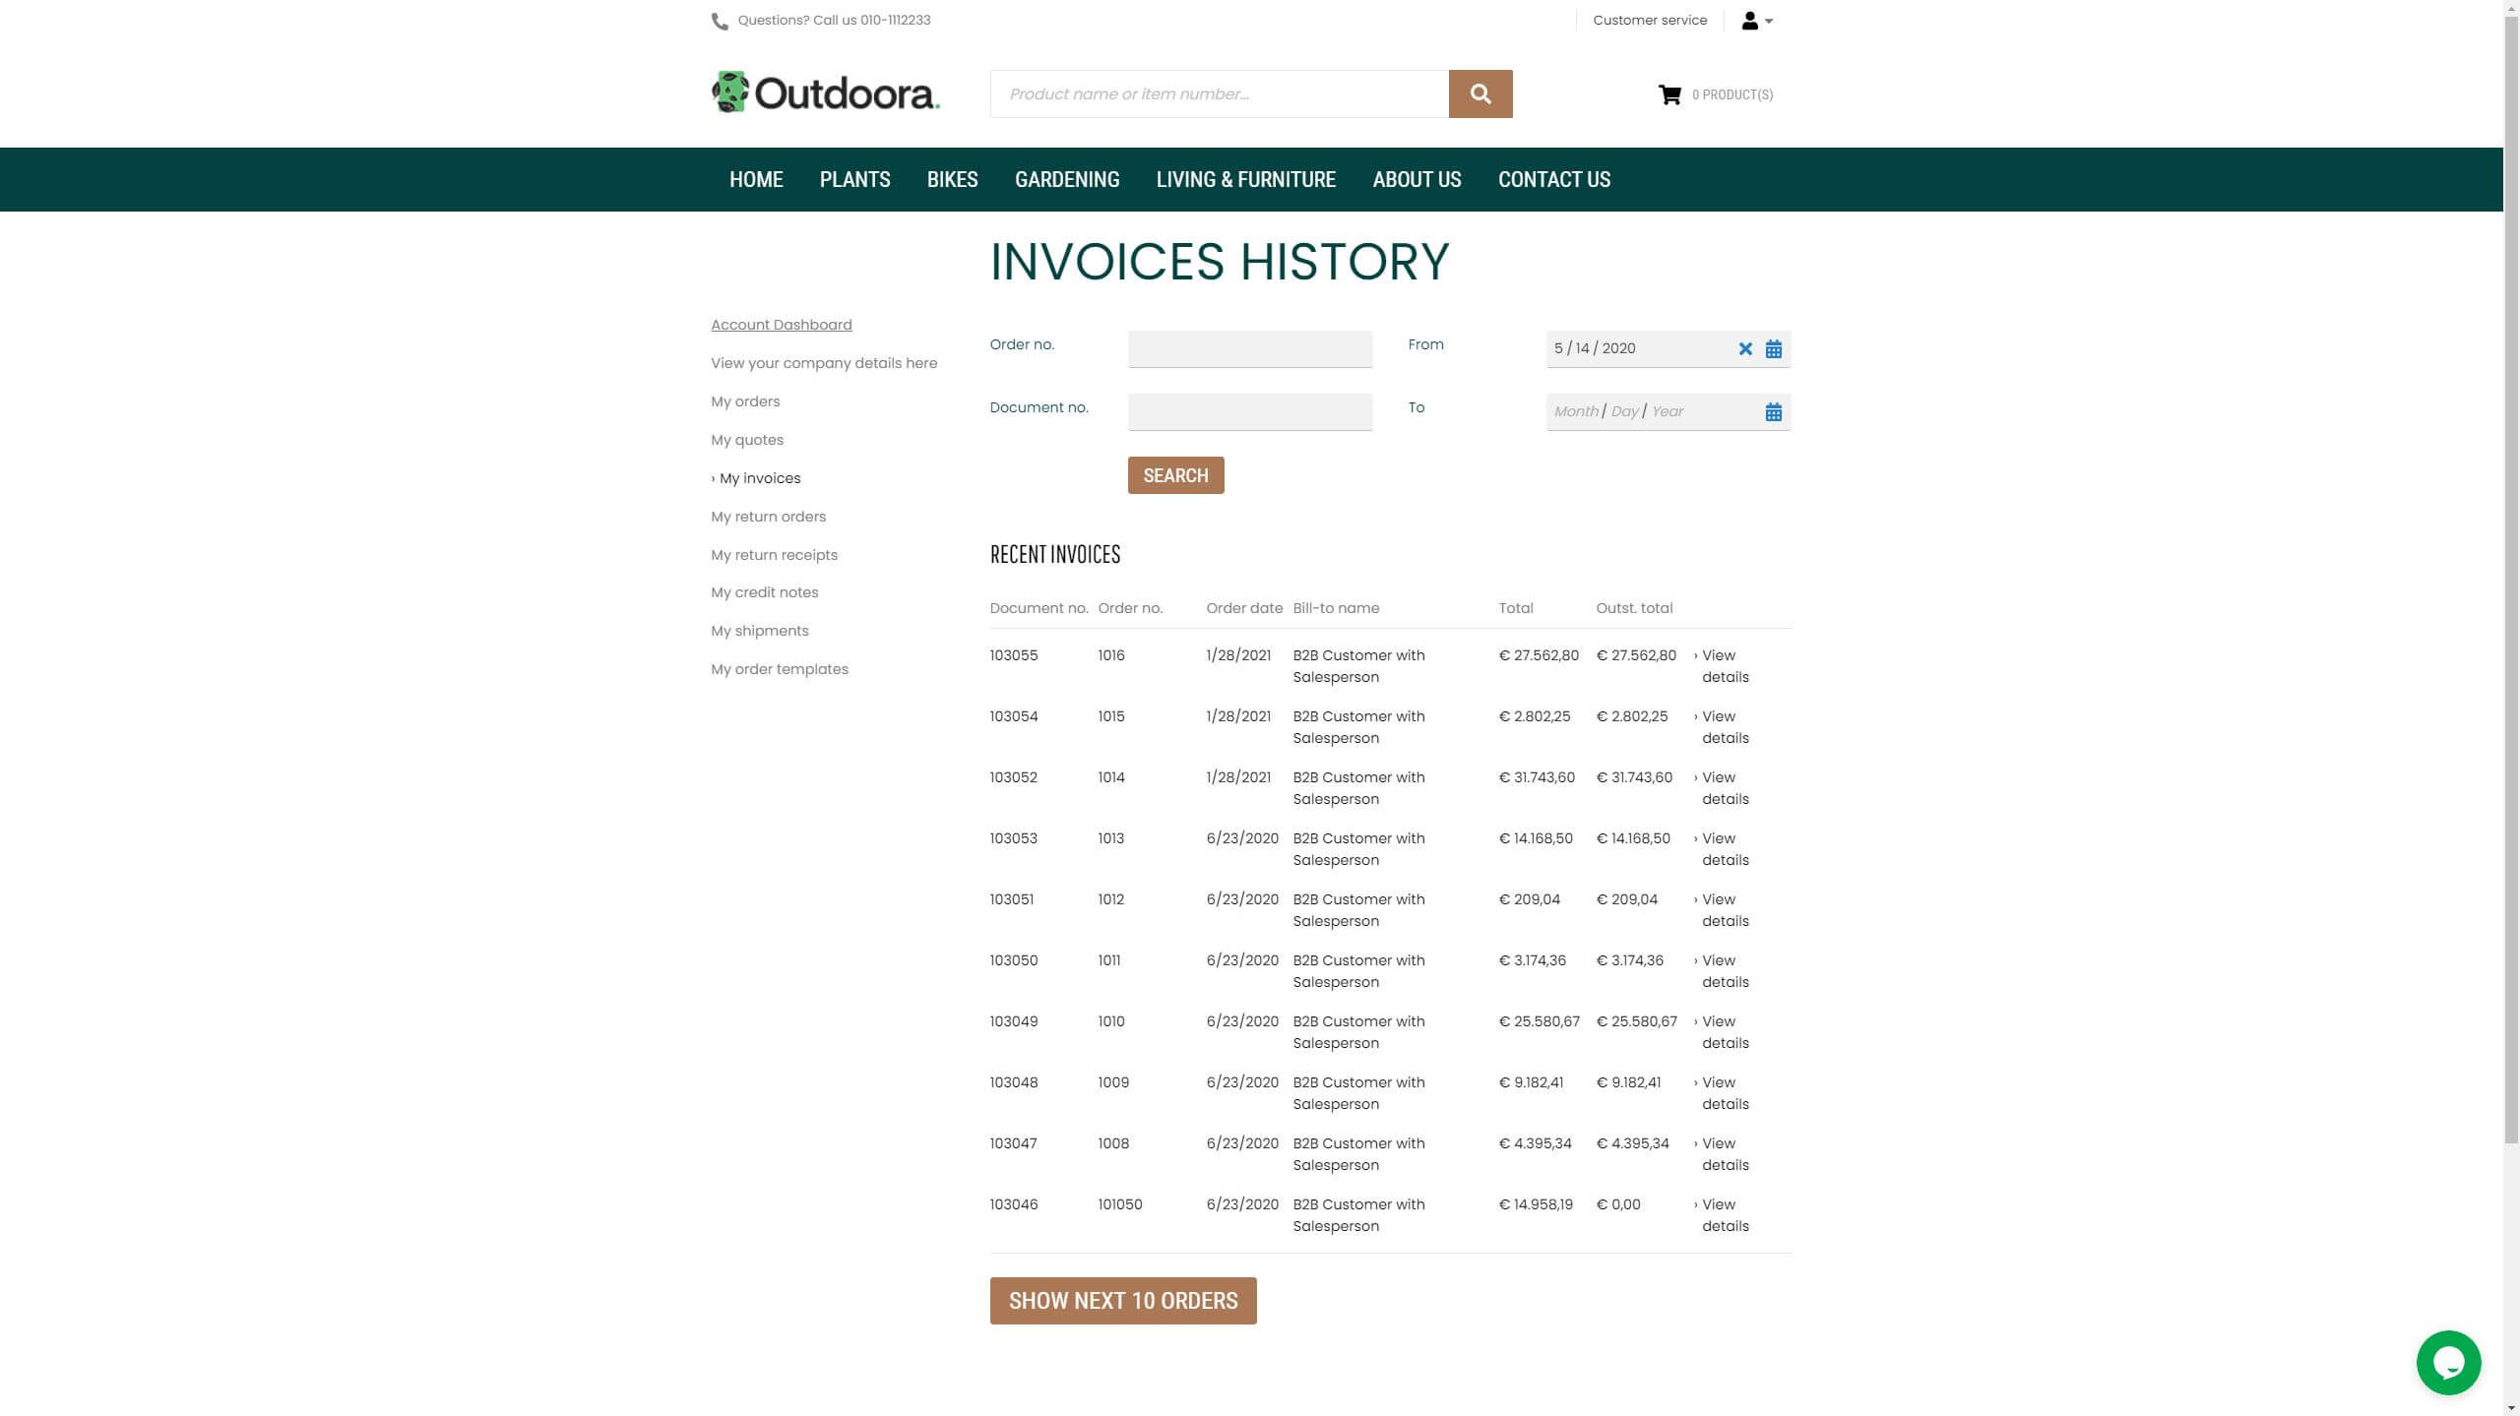The height and width of the screenshot is (1416, 2520).
Task: Open LIVING & FURNITURE menu
Action: [x=1245, y=179]
